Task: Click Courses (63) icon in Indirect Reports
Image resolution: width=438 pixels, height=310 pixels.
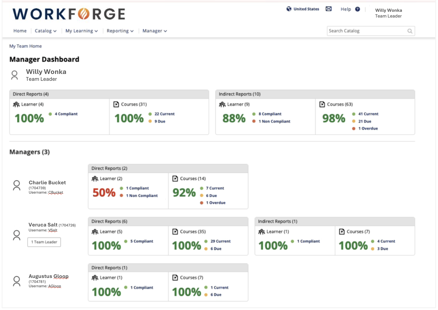Action: click(x=322, y=104)
